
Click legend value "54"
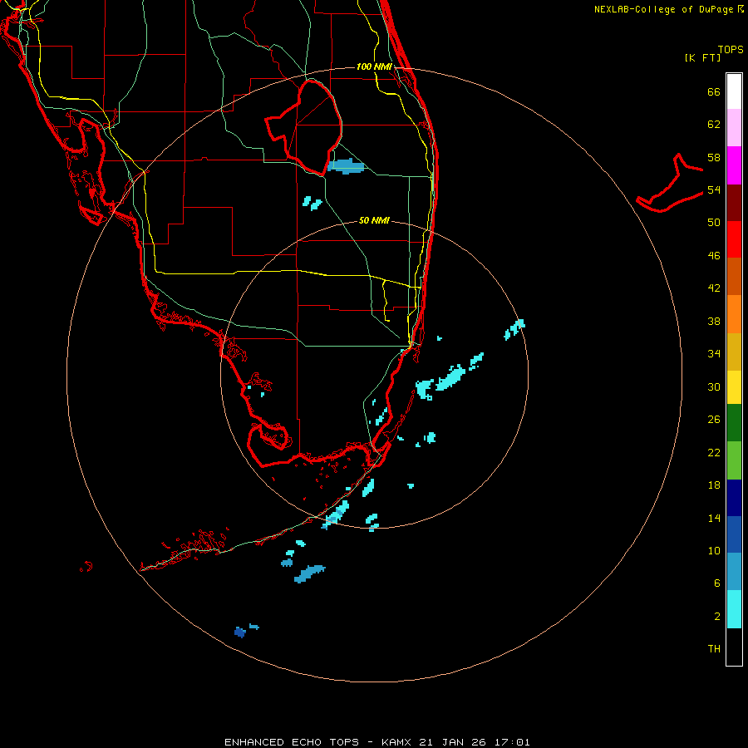(x=714, y=189)
